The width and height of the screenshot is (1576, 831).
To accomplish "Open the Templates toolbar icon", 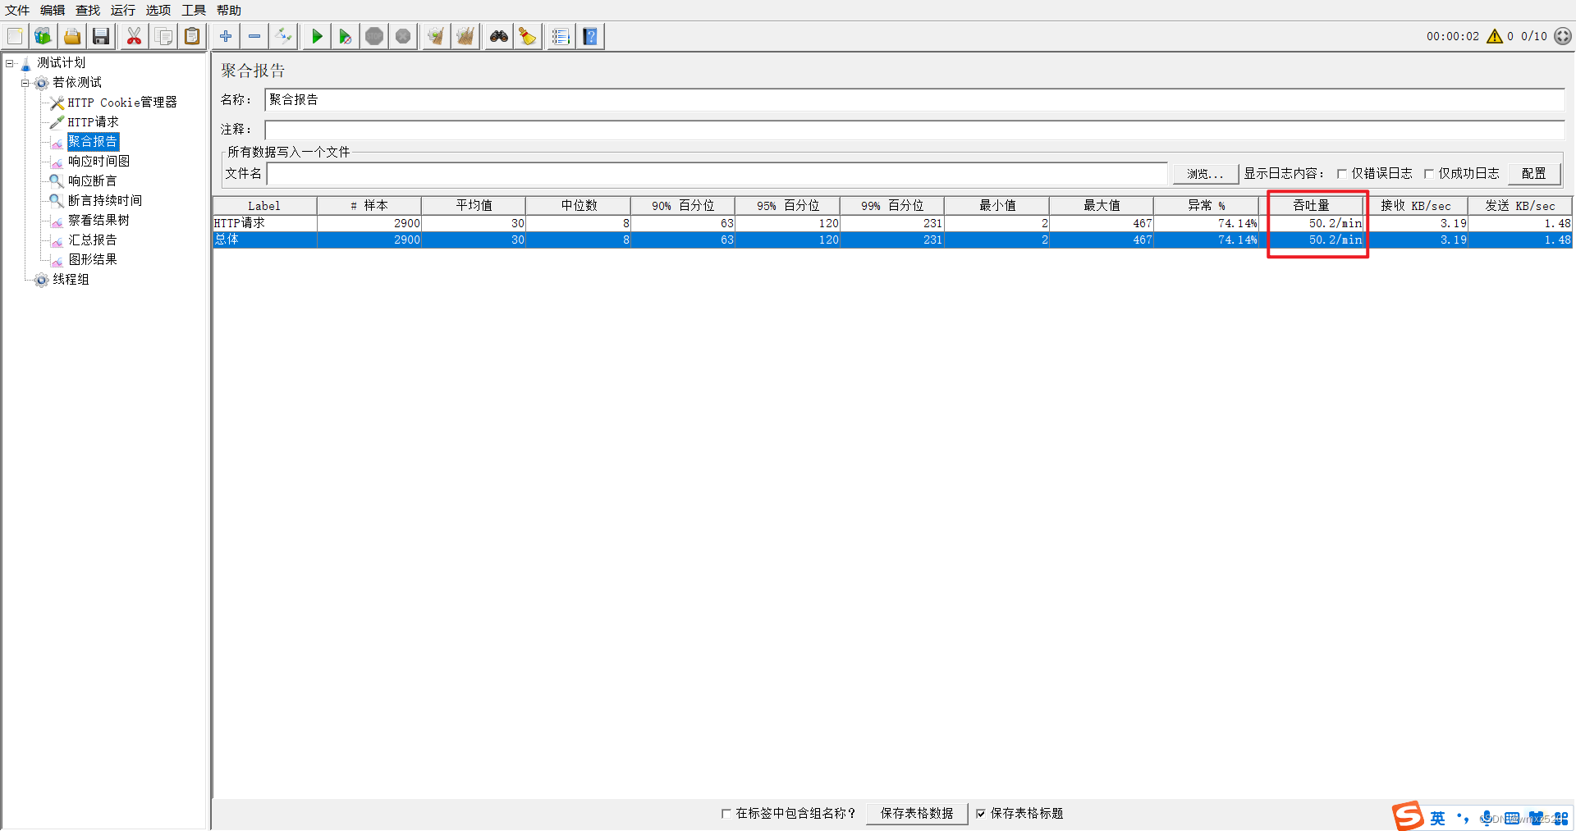I will coord(43,36).
